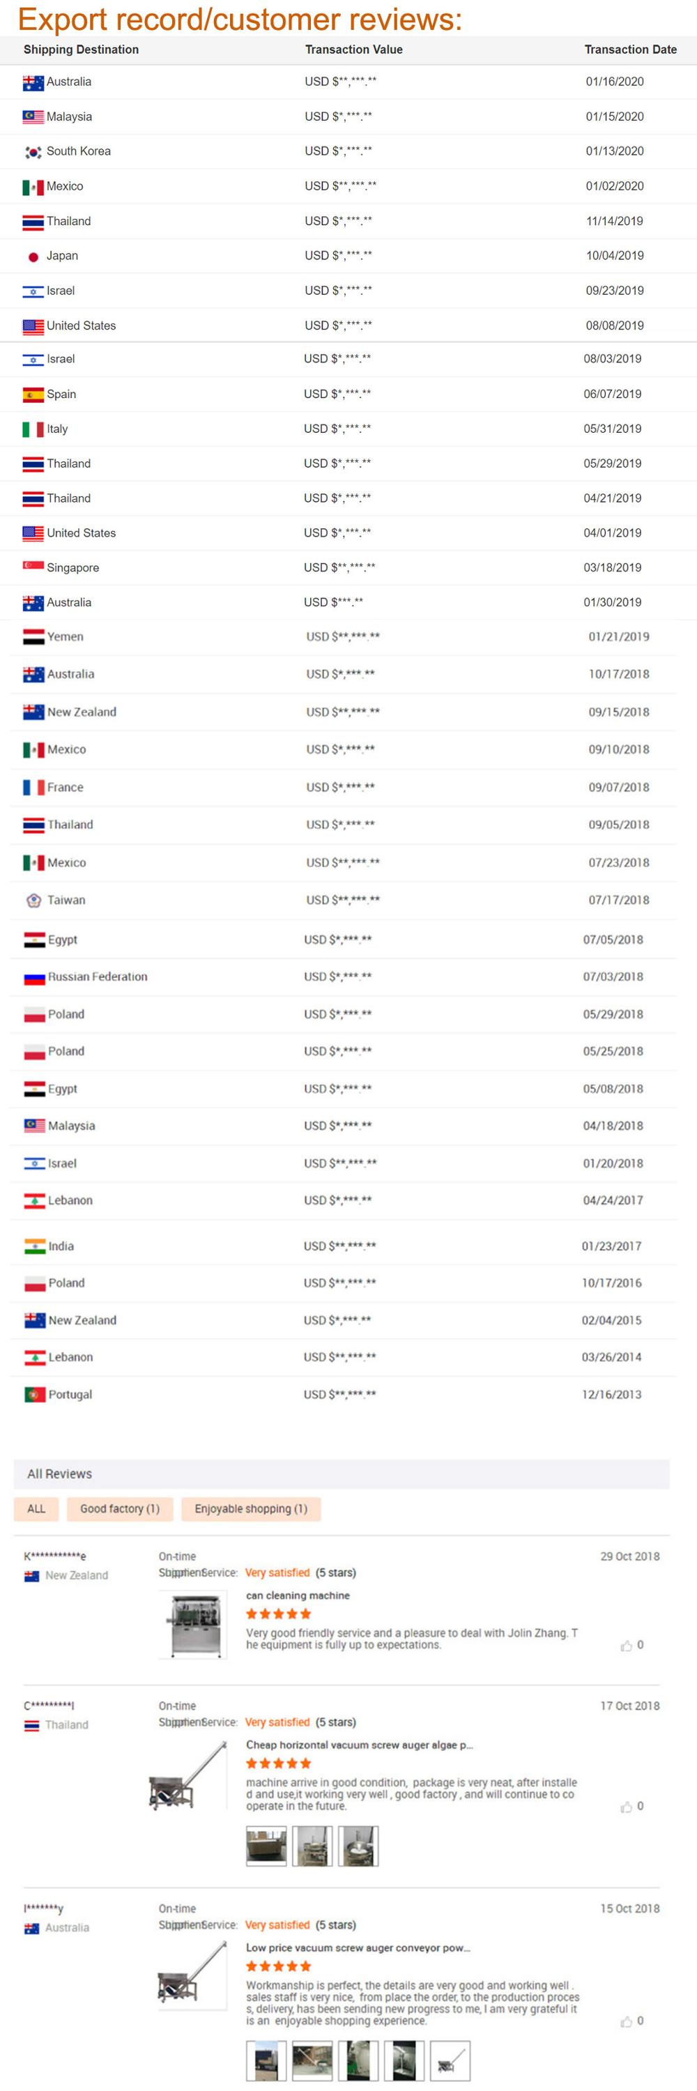This screenshot has width=697, height=2091.
Task: Open first photo in the Thailand customer review
Action: [266, 1846]
